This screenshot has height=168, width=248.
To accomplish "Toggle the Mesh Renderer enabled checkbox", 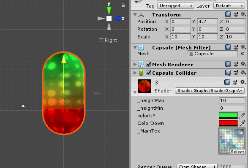I will (148, 64).
